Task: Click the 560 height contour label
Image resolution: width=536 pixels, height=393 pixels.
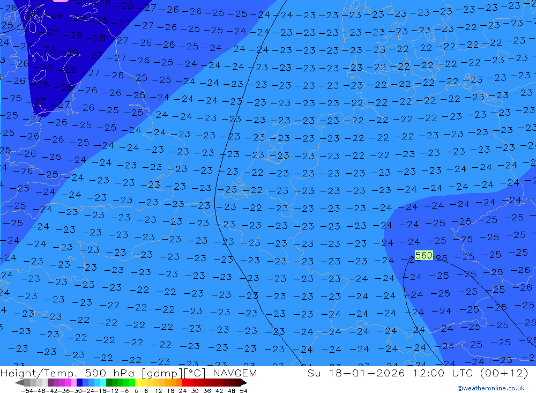Action: pyautogui.click(x=423, y=255)
